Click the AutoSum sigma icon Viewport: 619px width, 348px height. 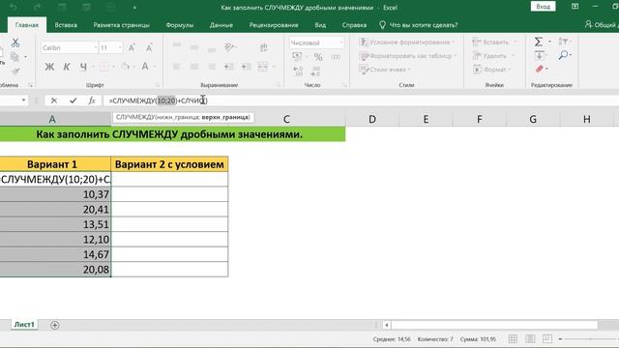538,42
